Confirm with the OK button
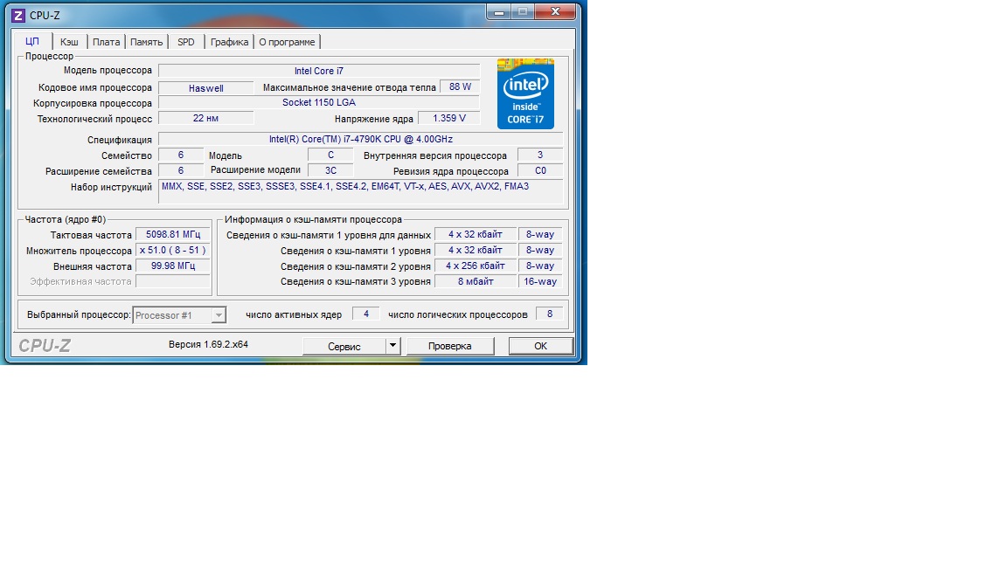Image resolution: width=1007 pixels, height=566 pixels. click(541, 346)
